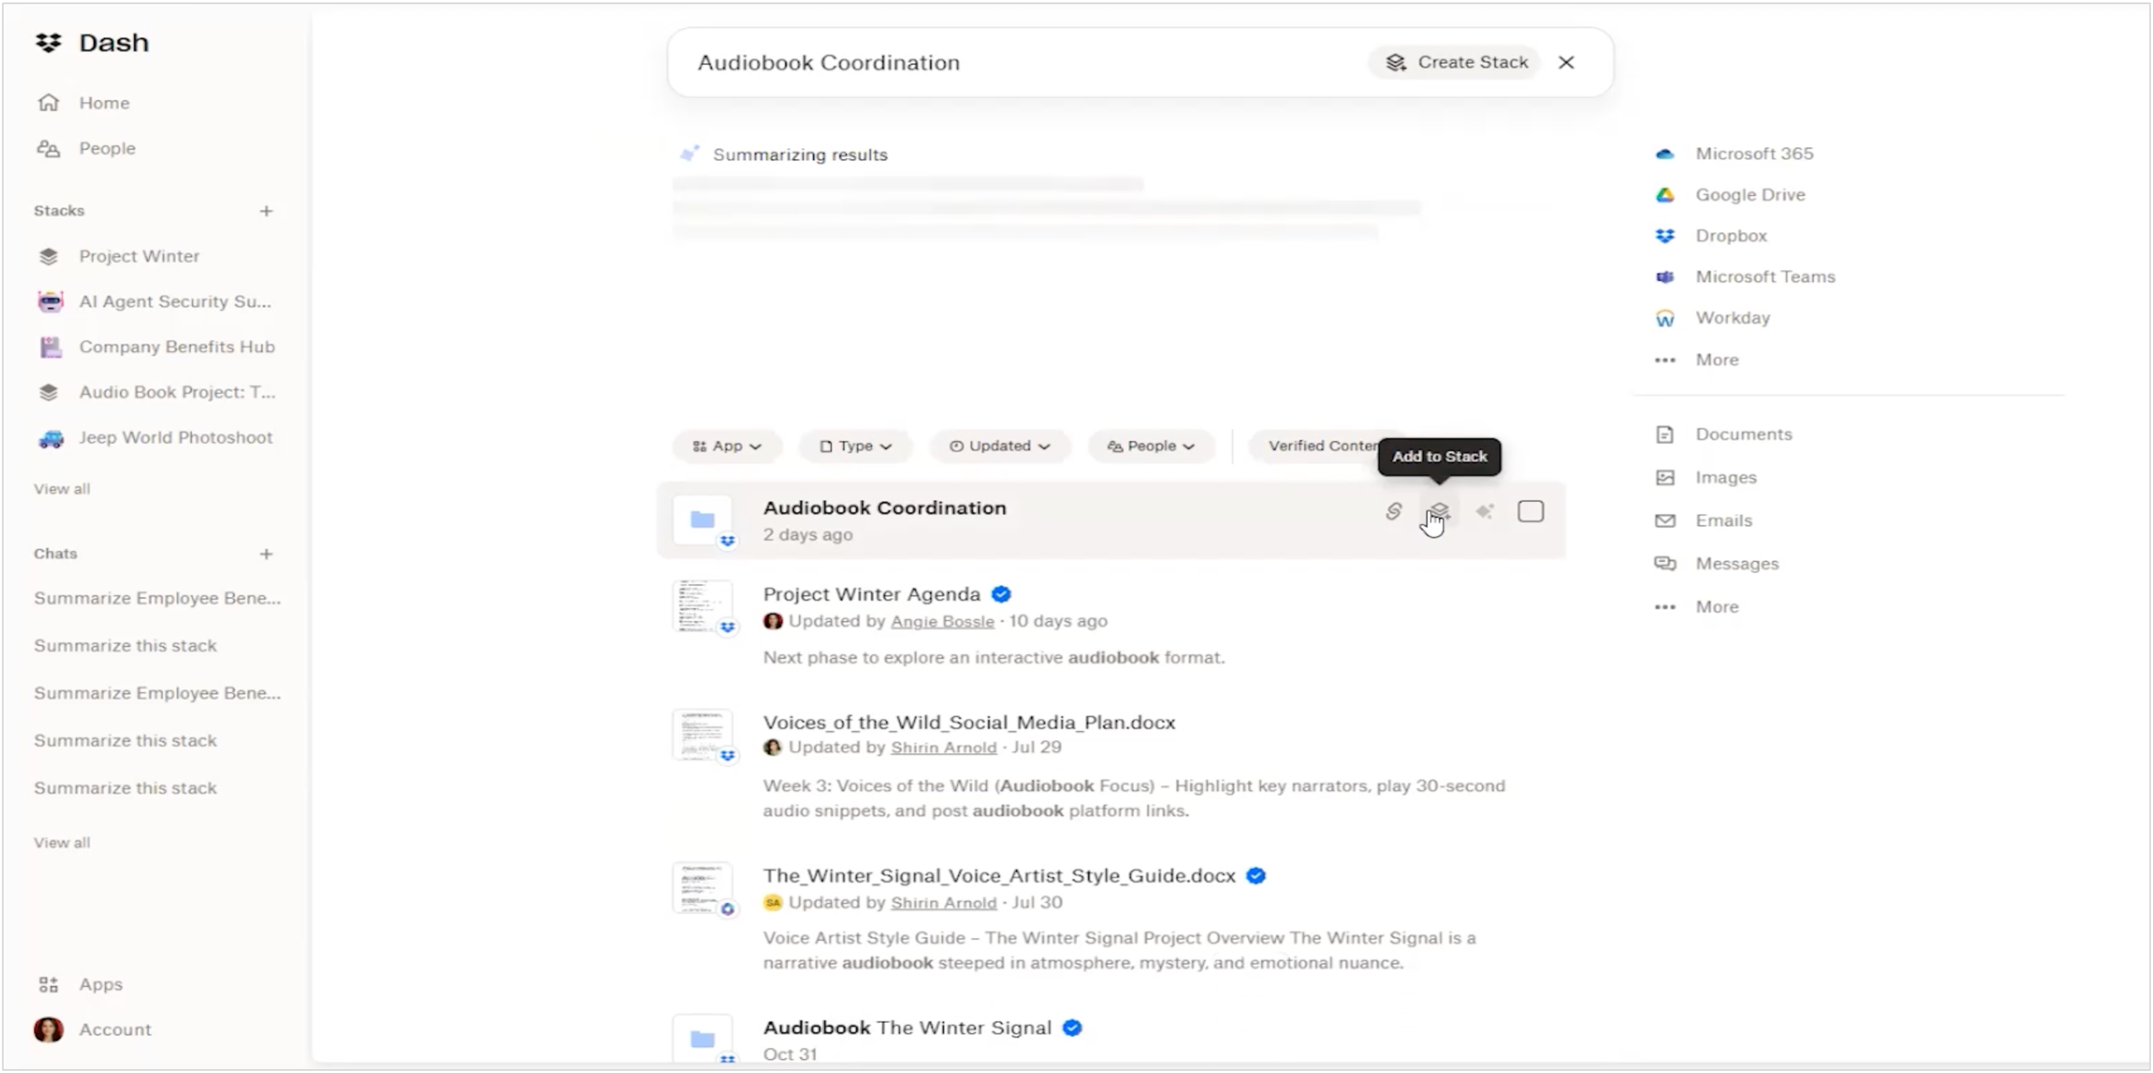Expand the Type filter dropdown
The image size is (2153, 1073).
click(855, 446)
